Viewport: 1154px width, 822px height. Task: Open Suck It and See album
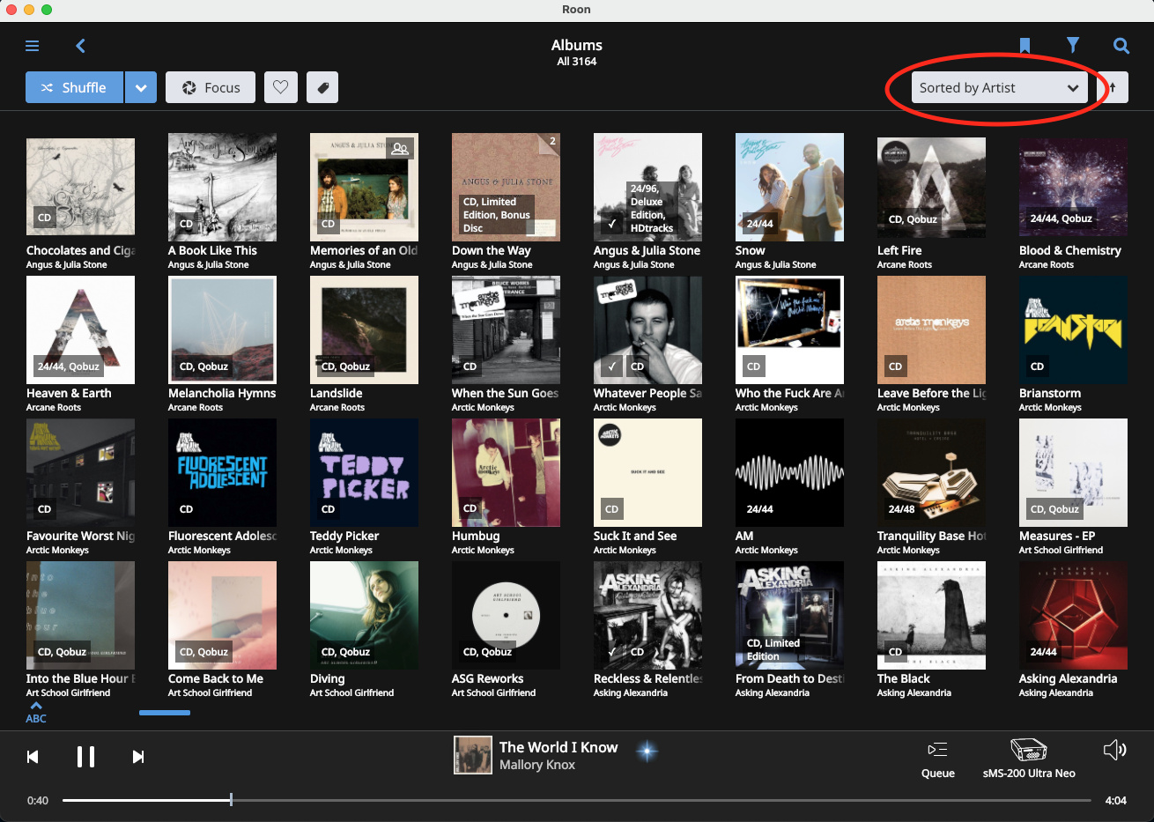pos(647,472)
